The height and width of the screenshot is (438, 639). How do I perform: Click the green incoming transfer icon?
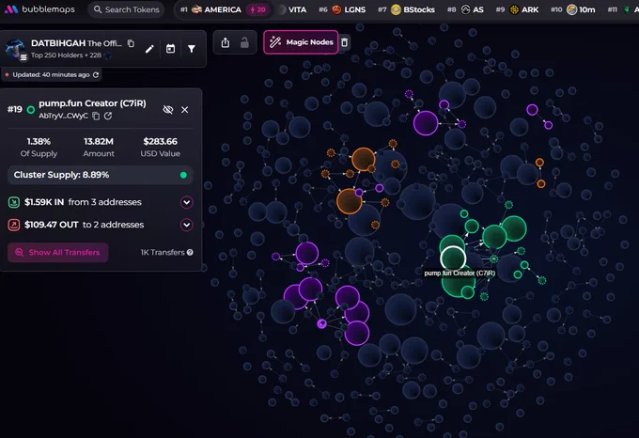tap(14, 202)
